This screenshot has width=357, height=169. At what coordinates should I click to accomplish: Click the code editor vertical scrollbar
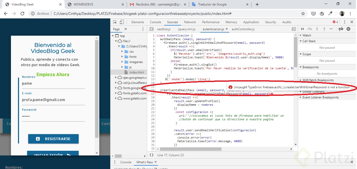(296, 52)
